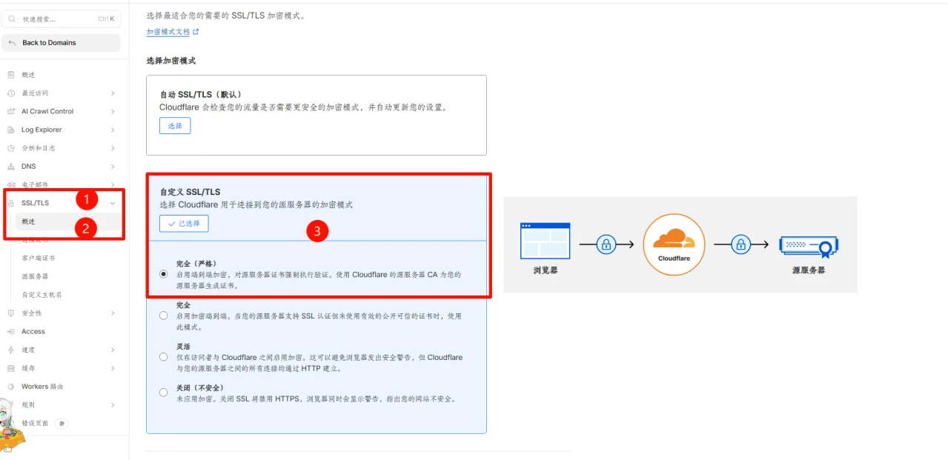Expand the AI Crawl Control chevron
This screenshot has width=948, height=460.
tap(113, 111)
